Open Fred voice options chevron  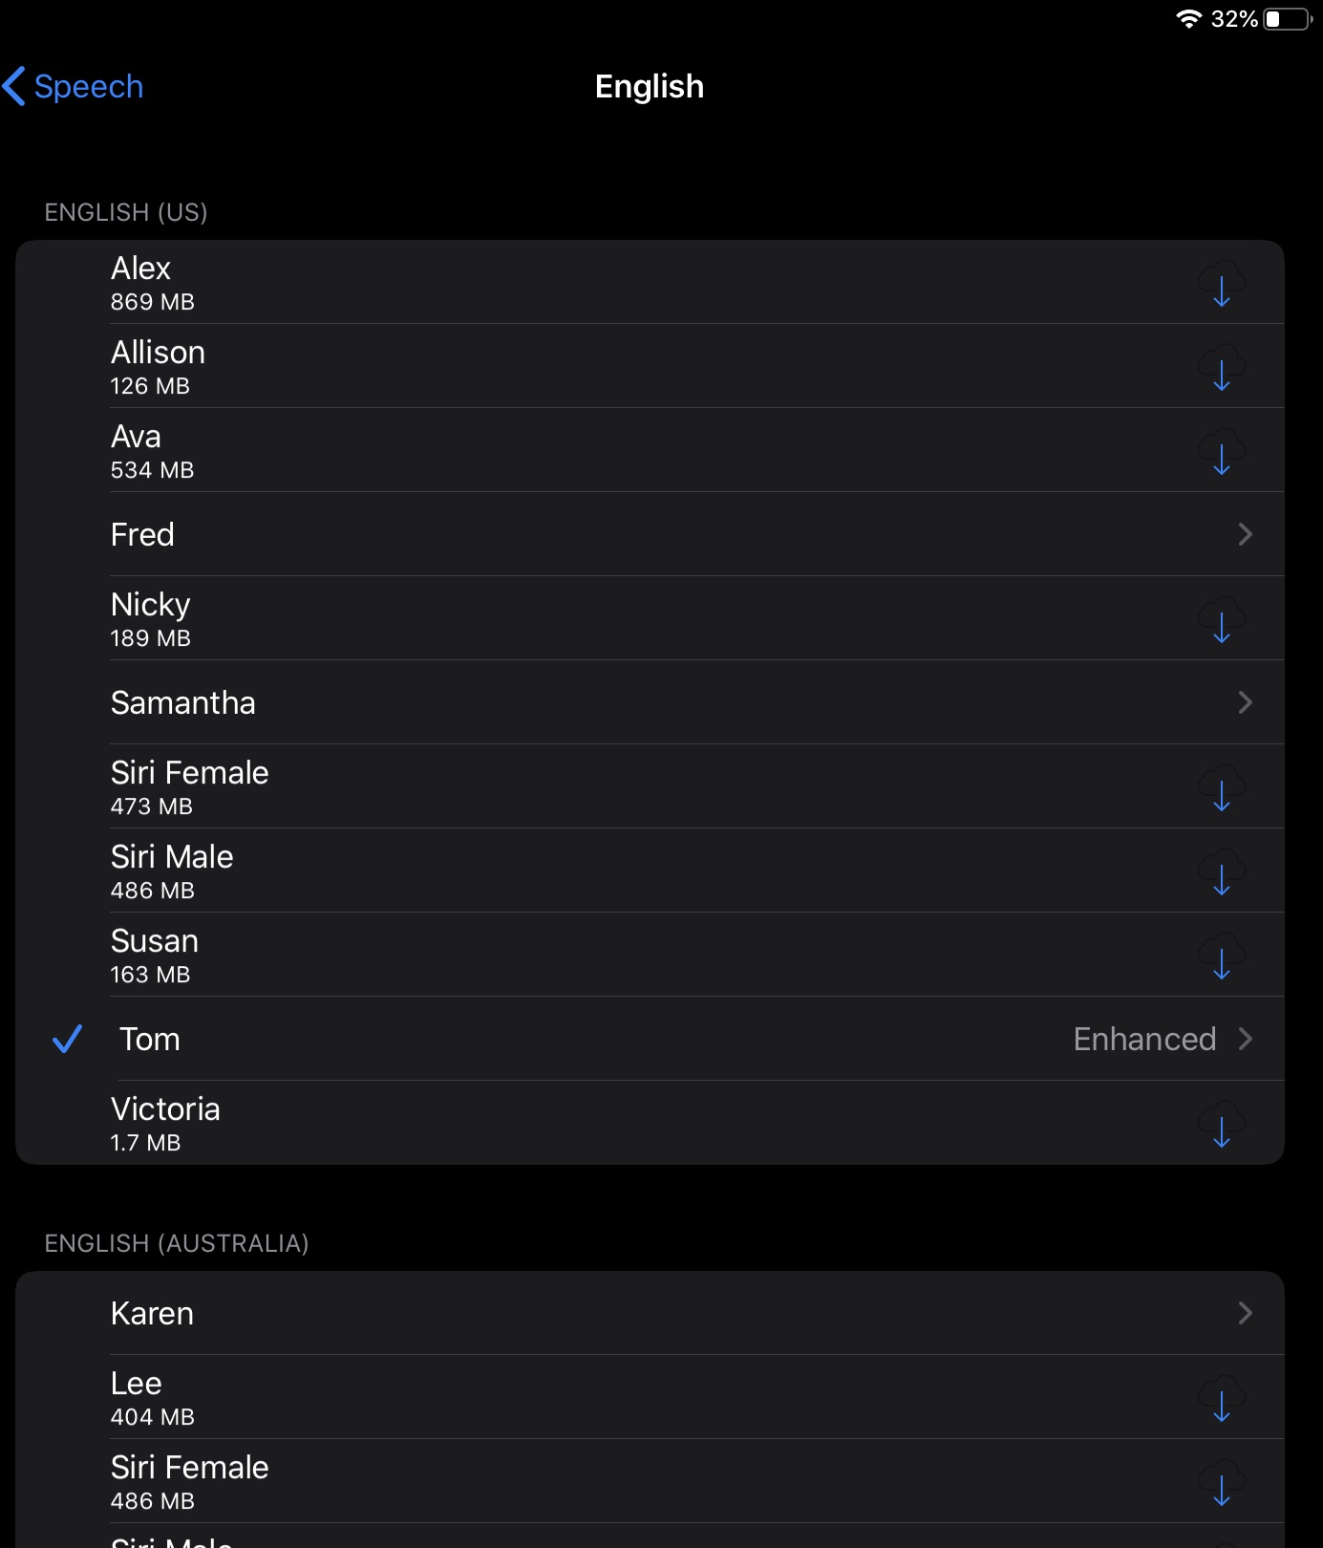click(1245, 534)
